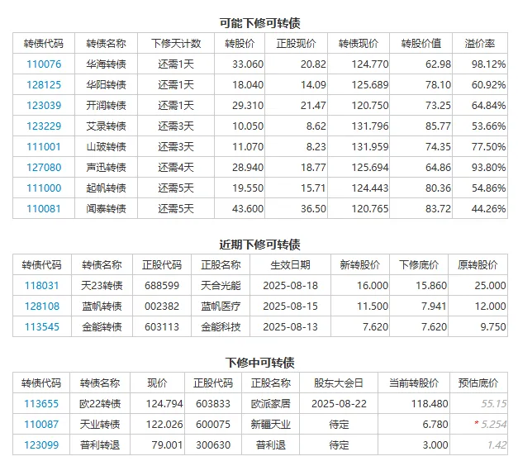The width and height of the screenshot is (518, 461).
Task: Click the estimated floor price 55.15
Action: pos(493,404)
